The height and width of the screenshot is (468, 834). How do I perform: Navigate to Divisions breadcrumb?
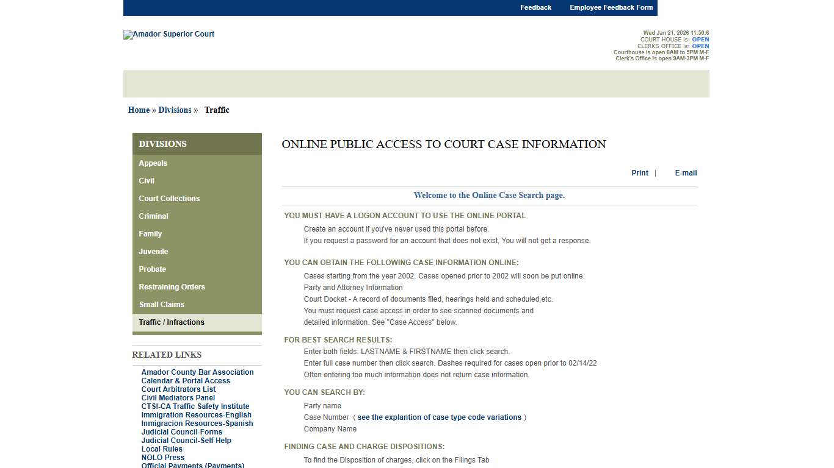point(175,110)
